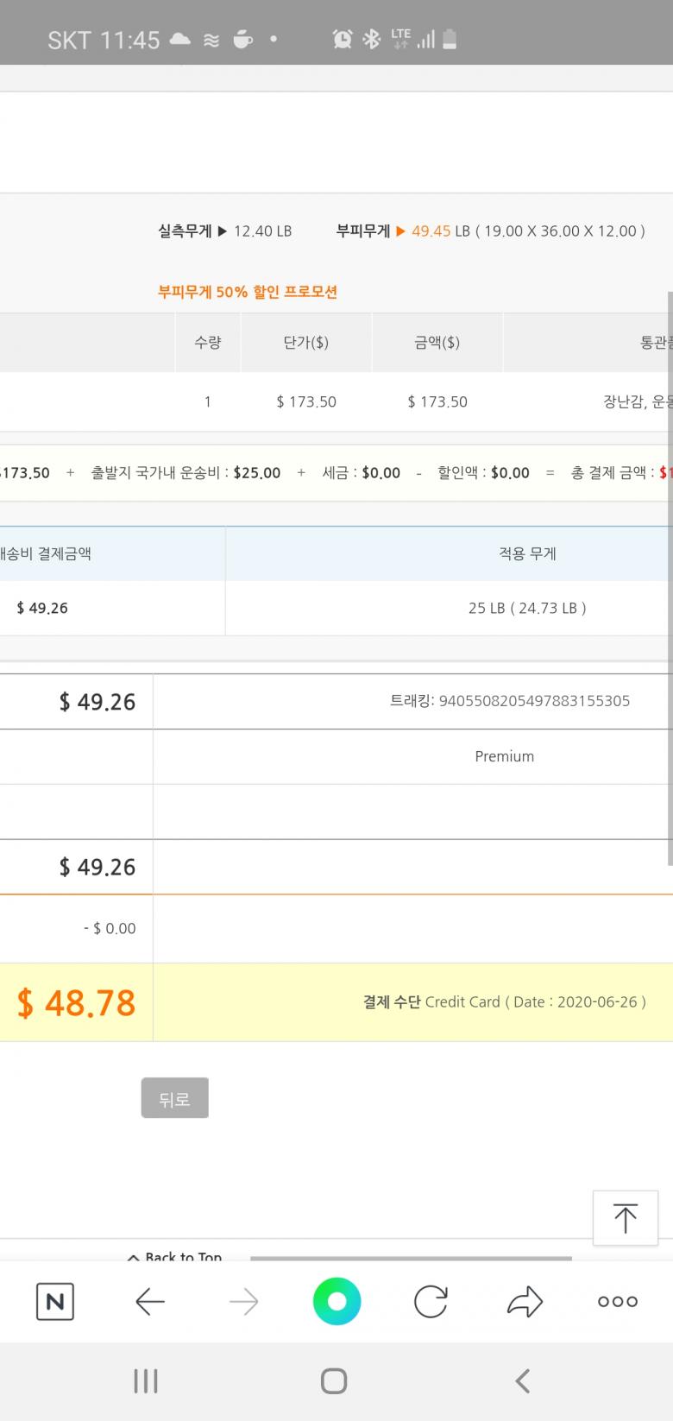
Task: Tap the scroll-to-top arrow box
Action: click(625, 1218)
